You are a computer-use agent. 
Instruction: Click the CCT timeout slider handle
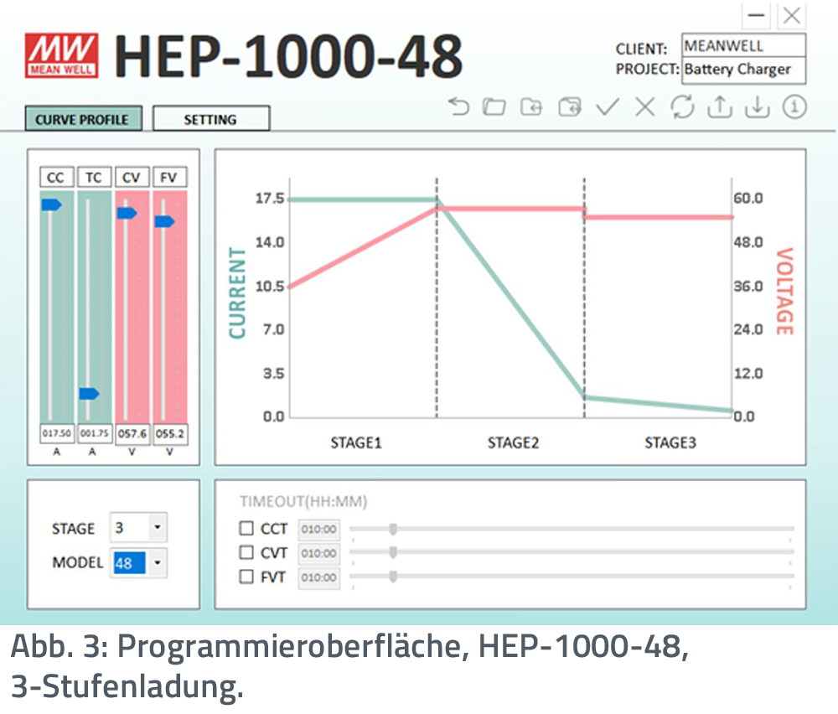pyautogui.click(x=393, y=529)
